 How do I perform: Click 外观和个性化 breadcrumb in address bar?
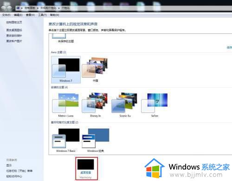click(48, 8)
